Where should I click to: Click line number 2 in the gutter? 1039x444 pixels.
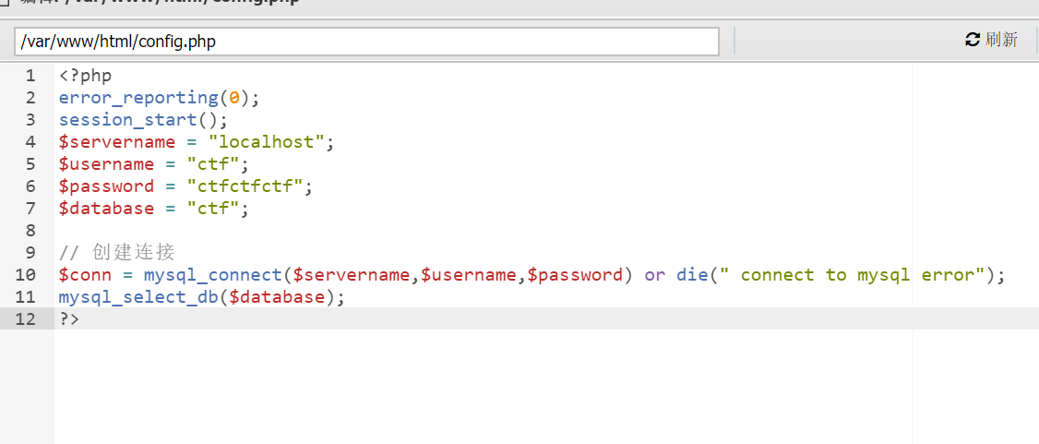[x=30, y=98]
